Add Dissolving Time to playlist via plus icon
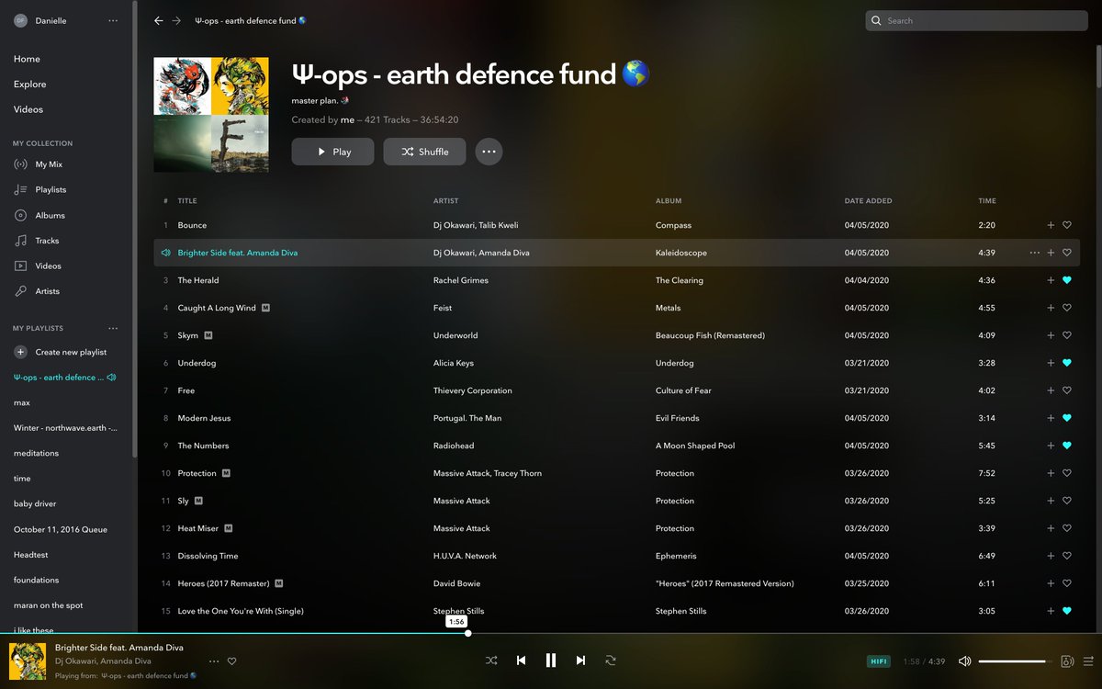 tap(1051, 556)
